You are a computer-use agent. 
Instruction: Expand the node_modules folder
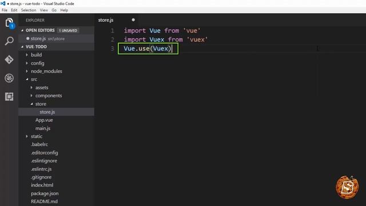pyautogui.click(x=27, y=71)
